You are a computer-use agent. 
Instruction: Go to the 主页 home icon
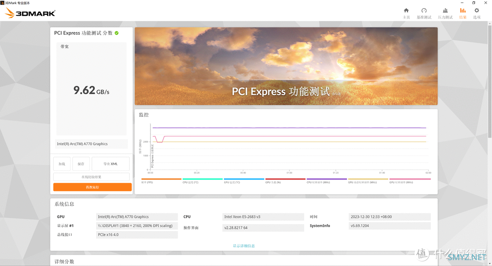[x=406, y=11]
